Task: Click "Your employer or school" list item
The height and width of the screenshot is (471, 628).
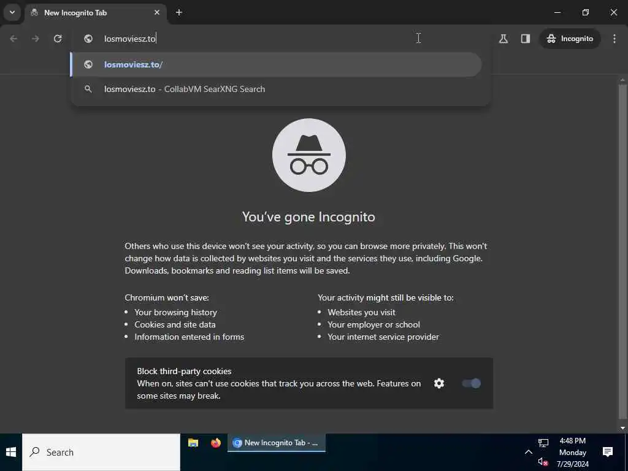Action: (373, 324)
